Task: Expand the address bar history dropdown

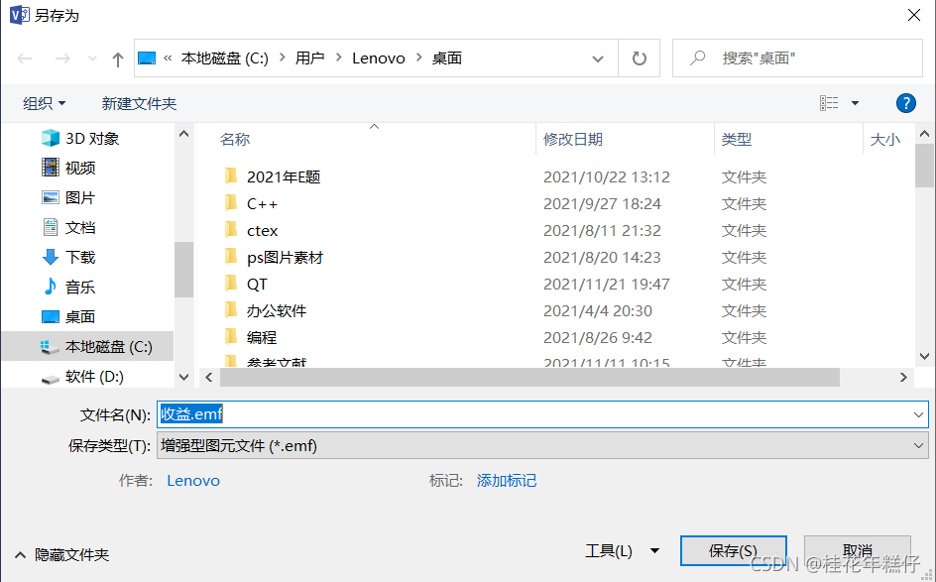Action: (x=597, y=58)
